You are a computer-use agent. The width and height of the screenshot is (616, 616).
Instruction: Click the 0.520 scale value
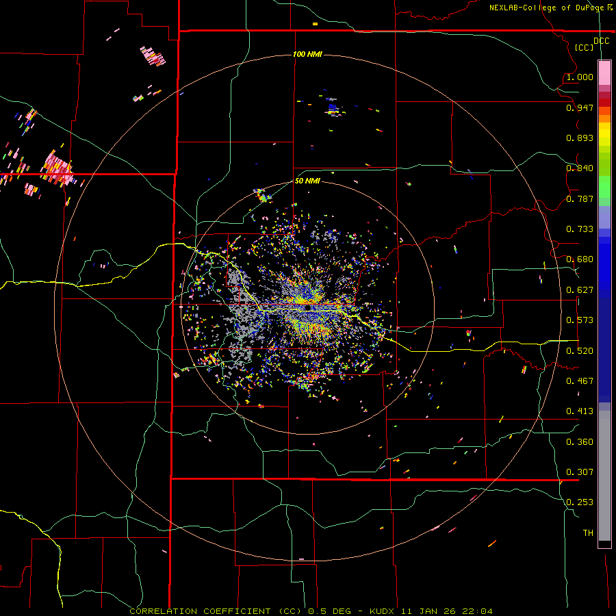580,351
